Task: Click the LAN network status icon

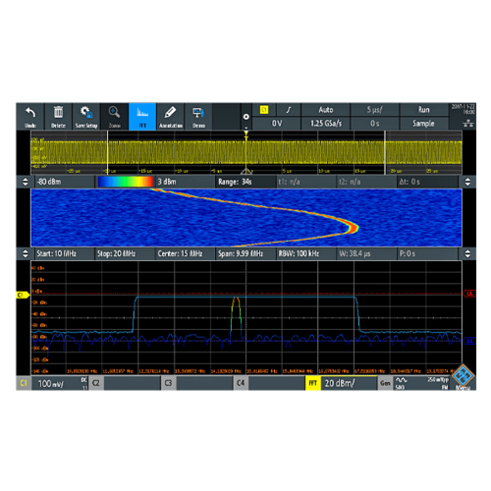Action: pyautogui.click(x=468, y=124)
